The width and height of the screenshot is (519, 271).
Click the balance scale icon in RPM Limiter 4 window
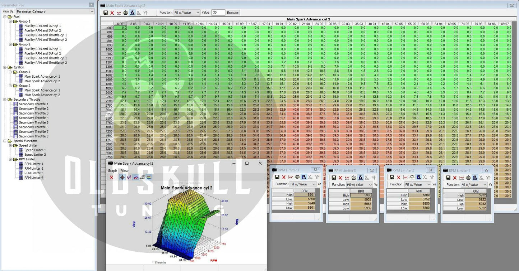click(x=468, y=177)
